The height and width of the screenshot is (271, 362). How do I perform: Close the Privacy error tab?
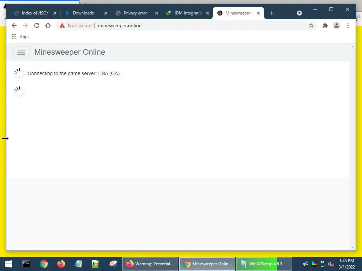(157, 13)
